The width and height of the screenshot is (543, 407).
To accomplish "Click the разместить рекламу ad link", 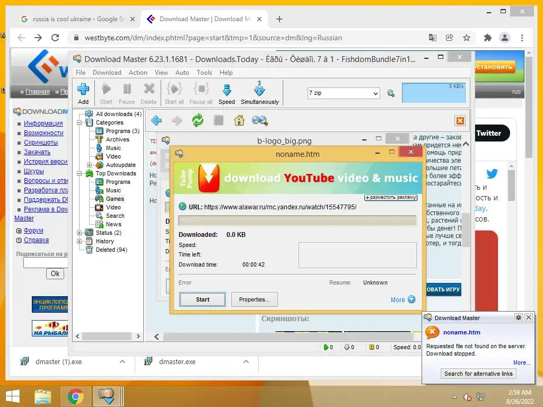I will [x=391, y=197].
